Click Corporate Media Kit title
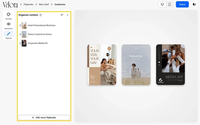 pyautogui.click(x=37, y=43)
